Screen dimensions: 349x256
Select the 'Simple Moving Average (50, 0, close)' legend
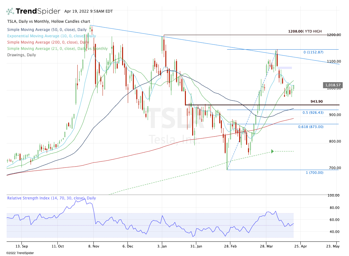[47, 30]
